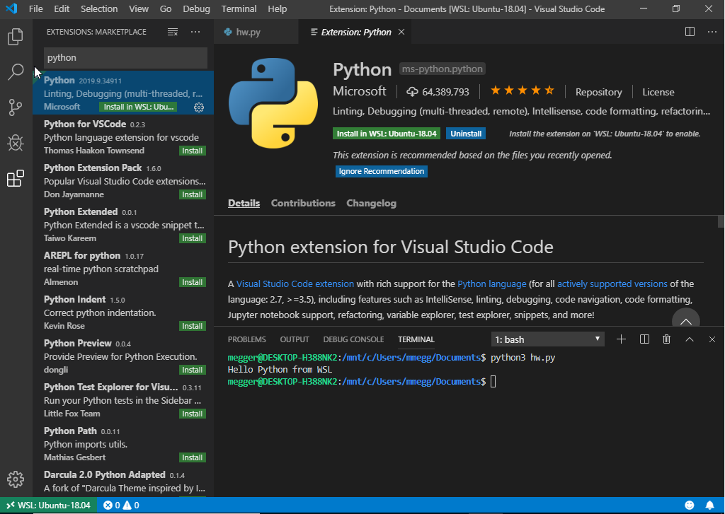Filter the extensions list with the filter icon
The height and width of the screenshot is (514, 725).
point(172,32)
